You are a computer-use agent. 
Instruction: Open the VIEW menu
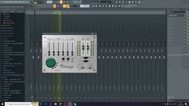[16, 2]
